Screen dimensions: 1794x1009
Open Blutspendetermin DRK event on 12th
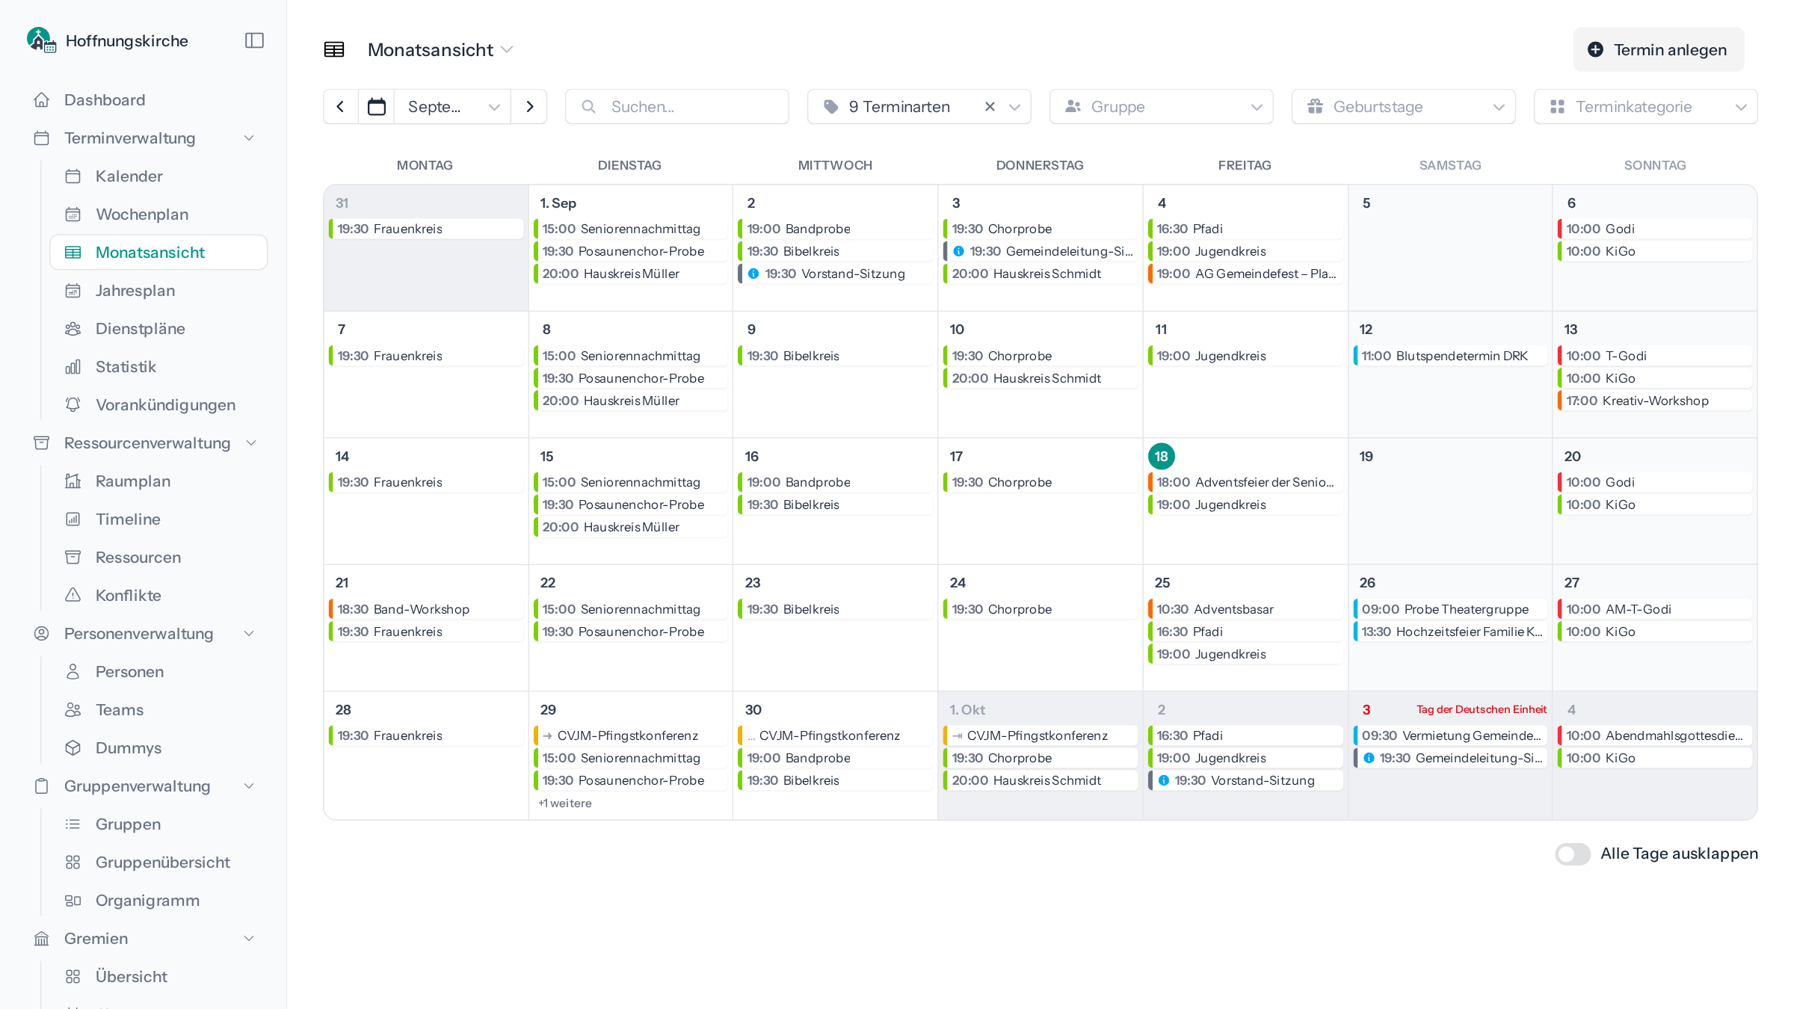tap(1449, 356)
